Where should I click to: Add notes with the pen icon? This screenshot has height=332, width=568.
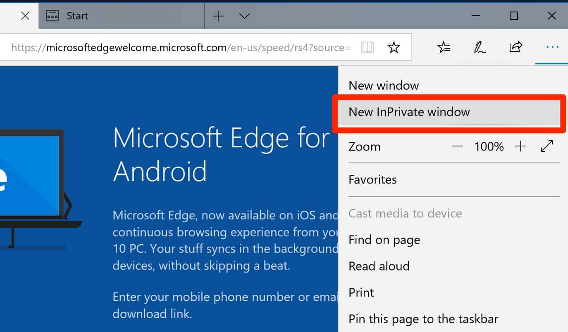tap(480, 47)
